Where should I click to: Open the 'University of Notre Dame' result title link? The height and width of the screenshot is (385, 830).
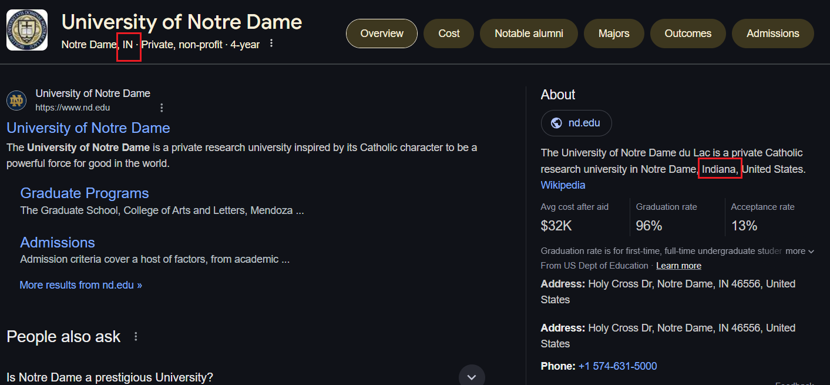click(x=88, y=128)
